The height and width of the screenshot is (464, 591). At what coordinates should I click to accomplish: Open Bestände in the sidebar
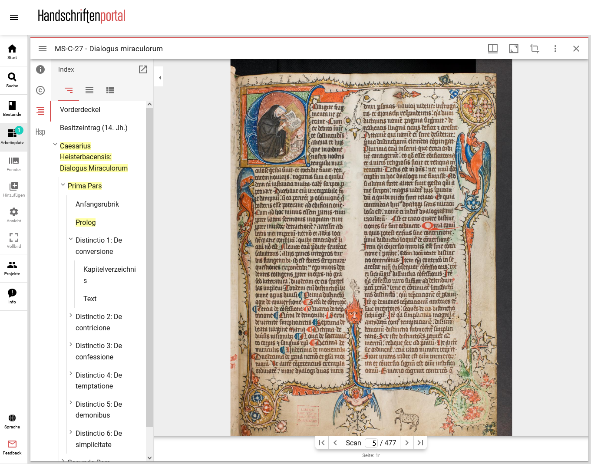pos(12,109)
